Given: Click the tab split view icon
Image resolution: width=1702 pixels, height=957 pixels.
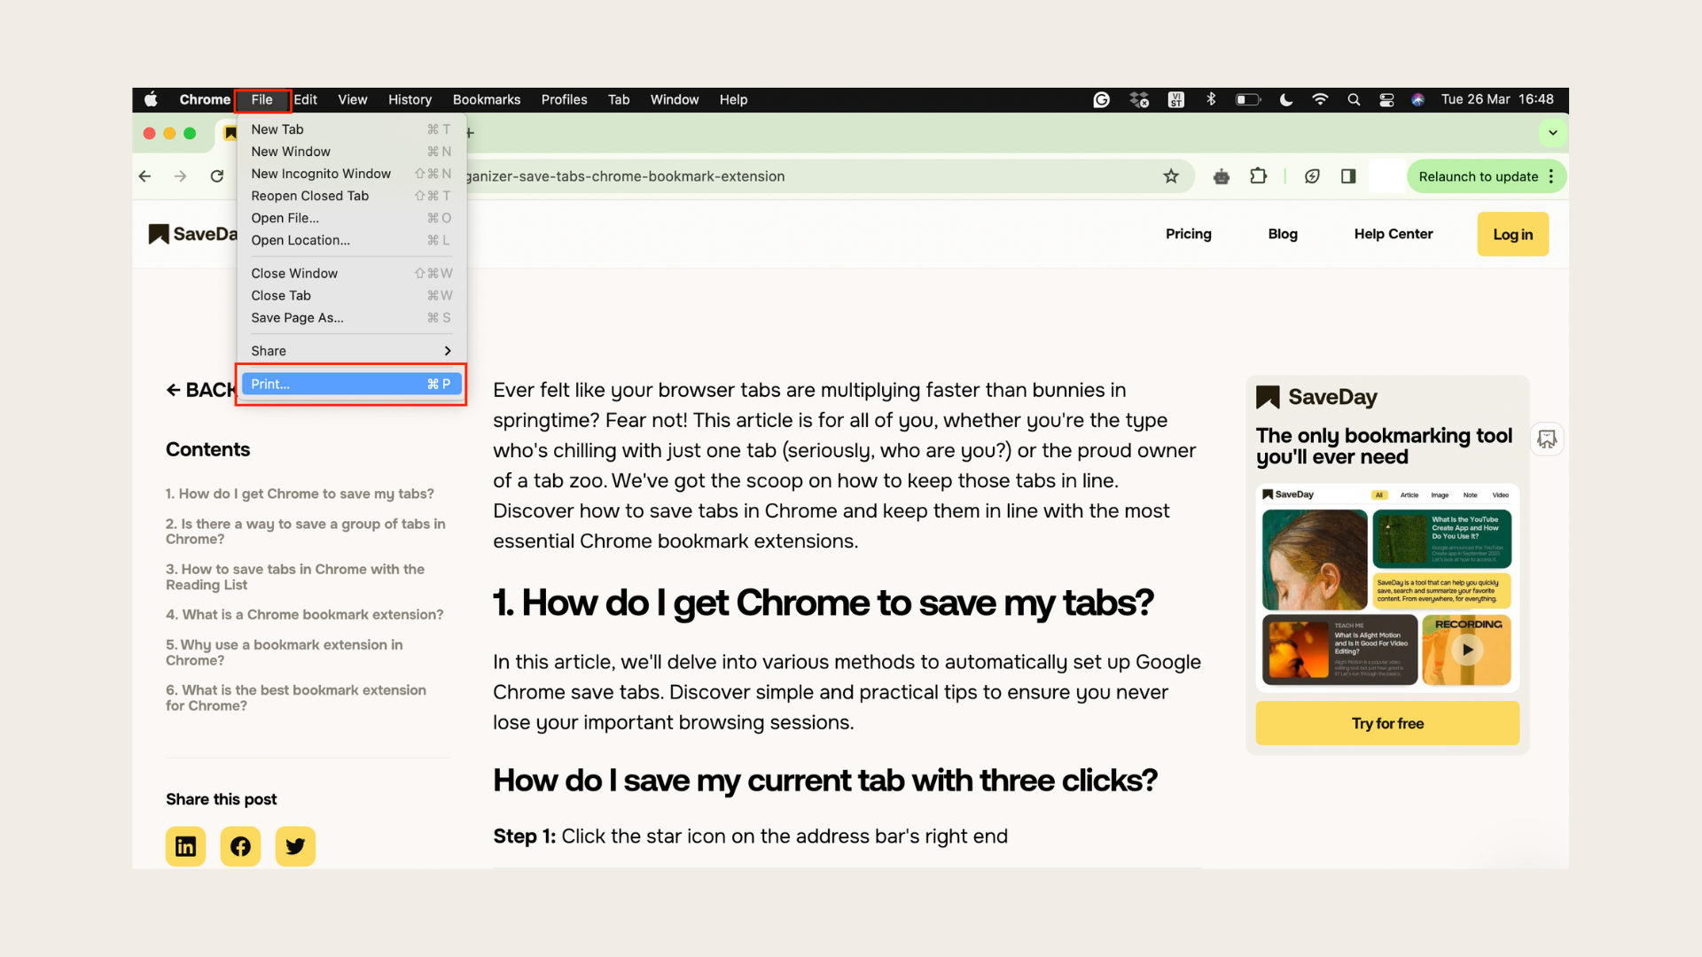Looking at the screenshot, I should (x=1351, y=175).
